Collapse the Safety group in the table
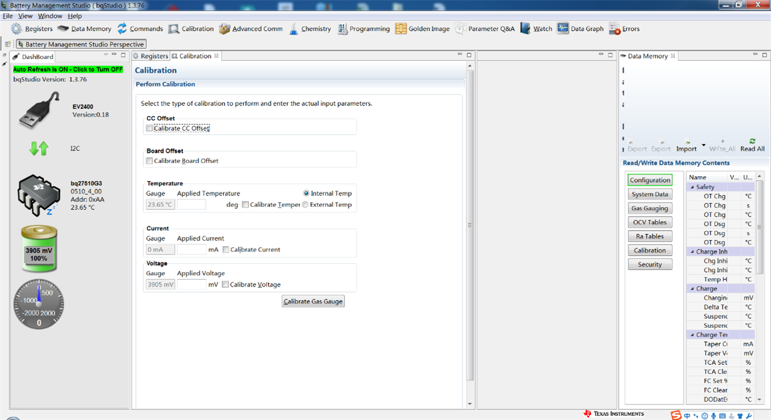 (x=693, y=187)
